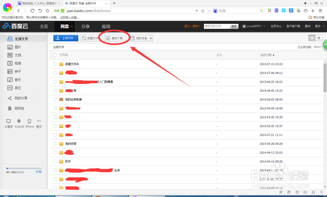The image size is (327, 197).
Task: Open 分享 in navigation
Action: coord(85,26)
